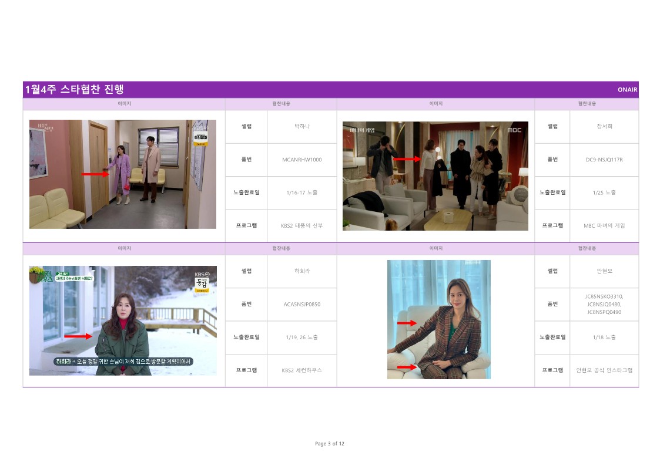Click the '노출완료일' label beside 1/18 노출
The image size is (660, 466).
coord(552,337)
